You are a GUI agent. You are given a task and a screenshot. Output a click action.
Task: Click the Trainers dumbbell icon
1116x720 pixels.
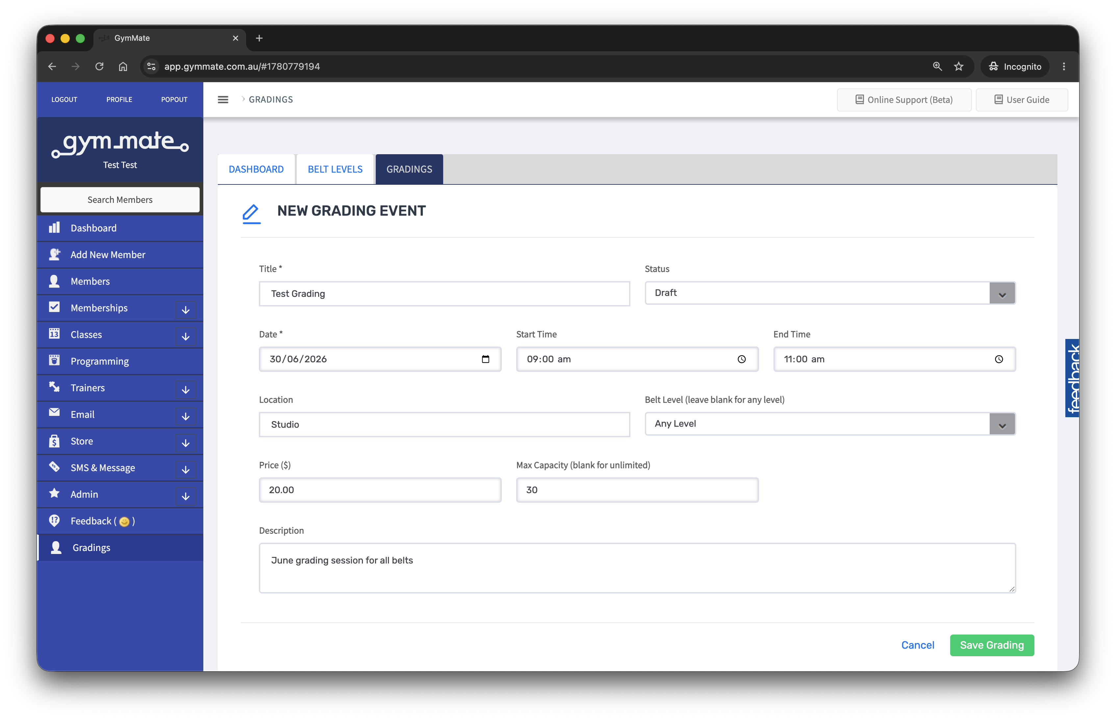point(54,387)
